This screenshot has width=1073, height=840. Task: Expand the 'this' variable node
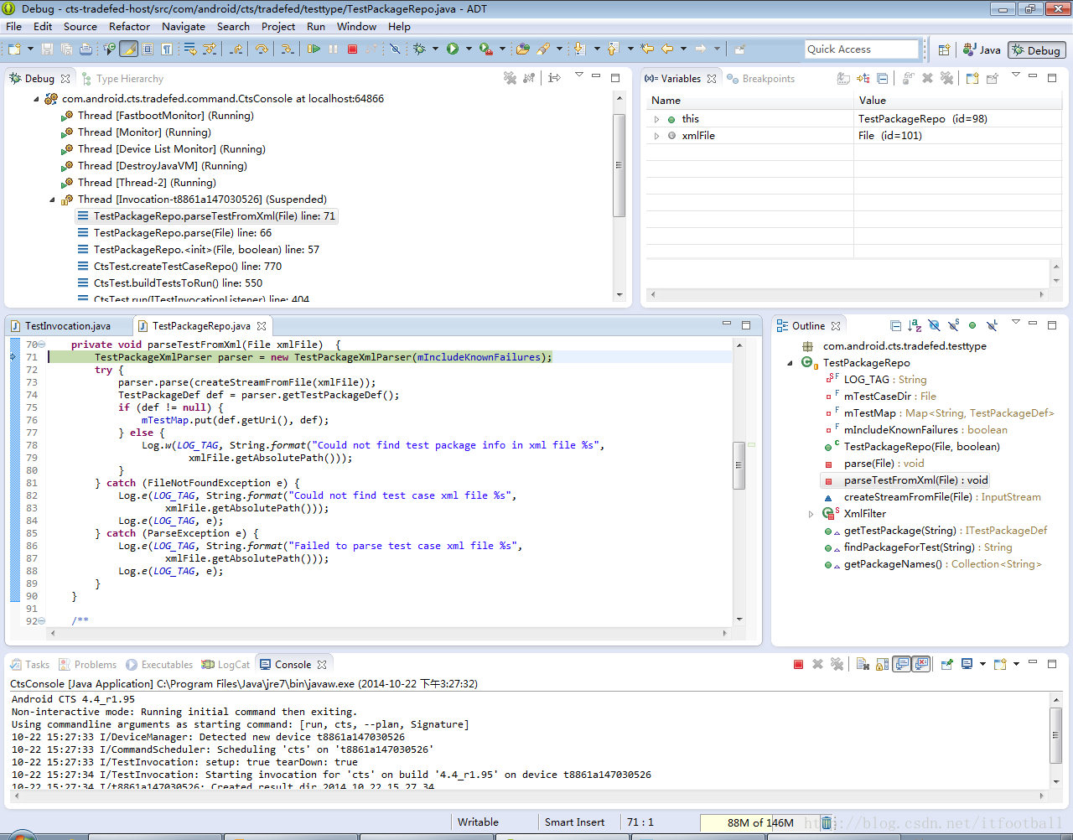tap(656, 119)
